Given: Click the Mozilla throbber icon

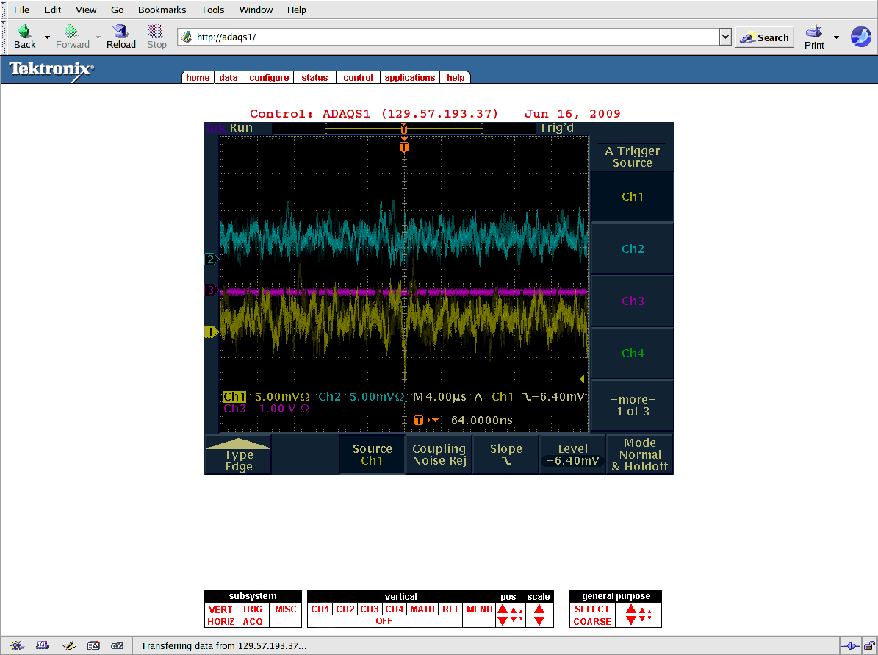Looking at the screenshot, I should (860, 37).
